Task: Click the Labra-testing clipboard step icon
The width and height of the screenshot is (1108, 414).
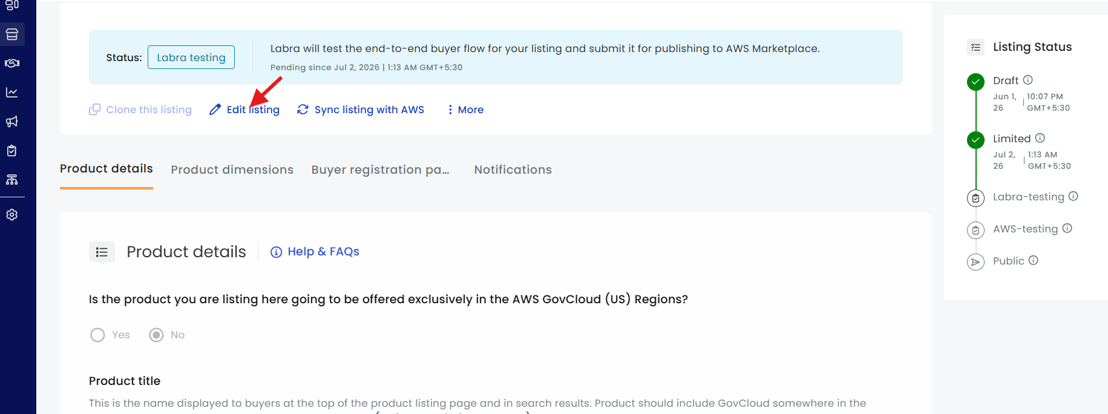Action: [x=975, y=198]
